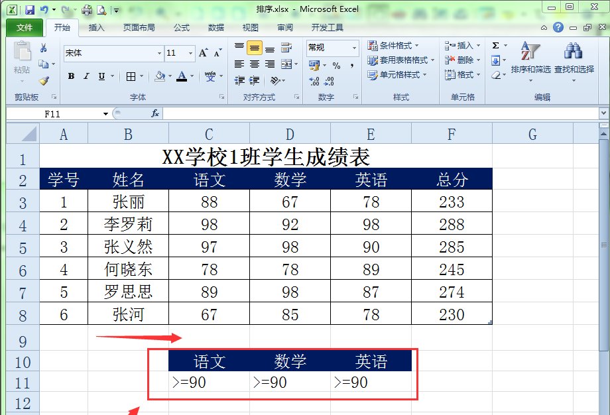Open the 单元格样式 dropdown

pos(396,75)
